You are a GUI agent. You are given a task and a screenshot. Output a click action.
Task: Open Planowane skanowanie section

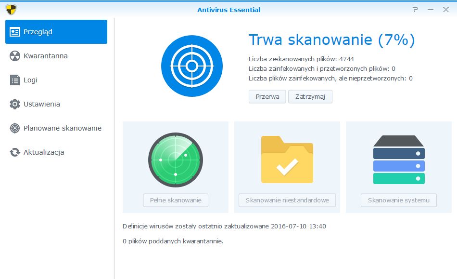[56, 128]
